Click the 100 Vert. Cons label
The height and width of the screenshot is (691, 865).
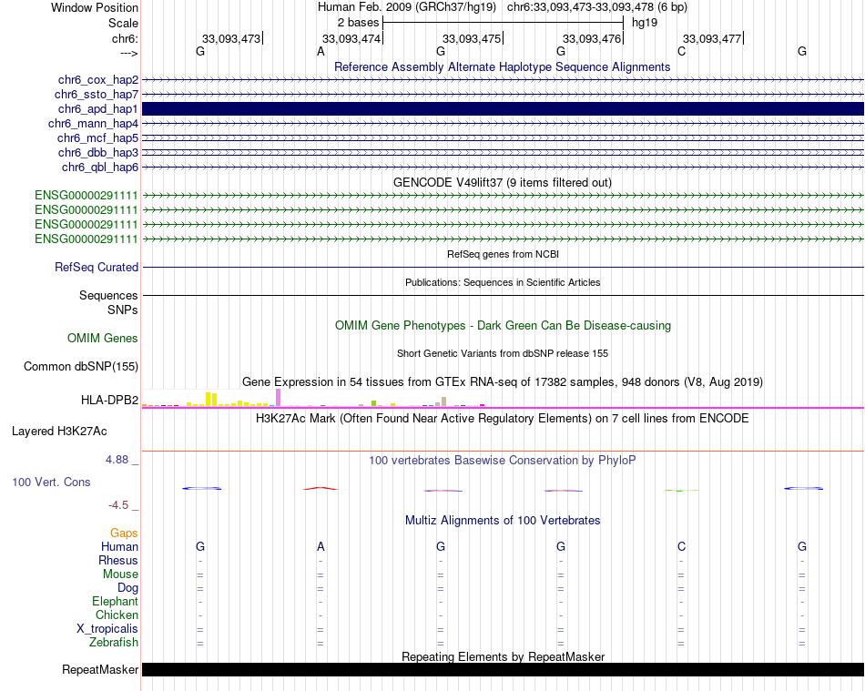51,482
